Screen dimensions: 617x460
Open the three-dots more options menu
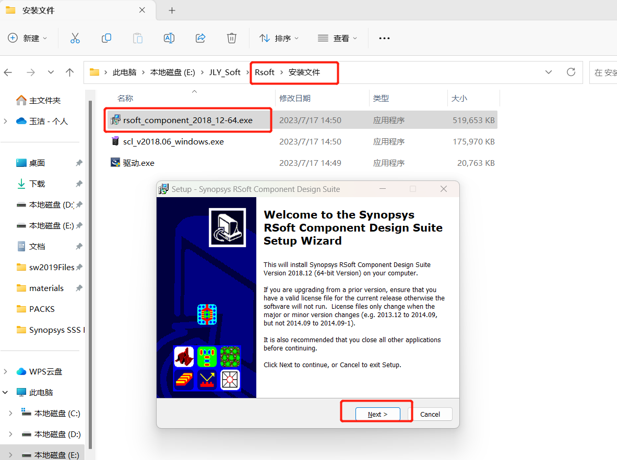point(384,38)
